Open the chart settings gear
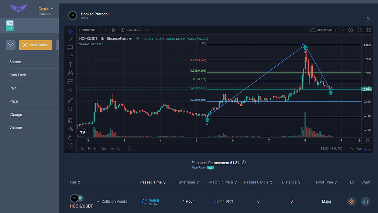378x213 pixels. [350, 30]
